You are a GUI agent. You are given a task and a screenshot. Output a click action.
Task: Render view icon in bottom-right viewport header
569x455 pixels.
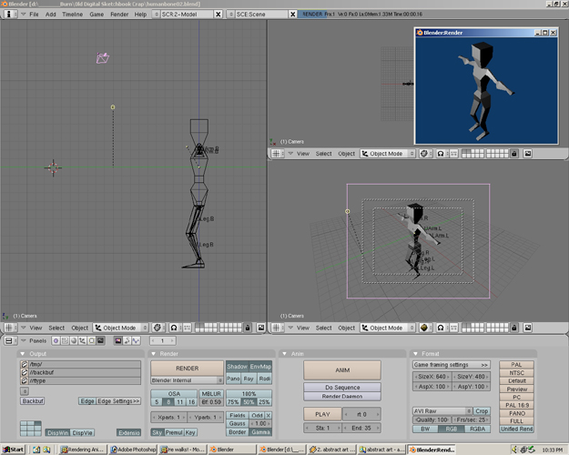(x=528, y=328)
